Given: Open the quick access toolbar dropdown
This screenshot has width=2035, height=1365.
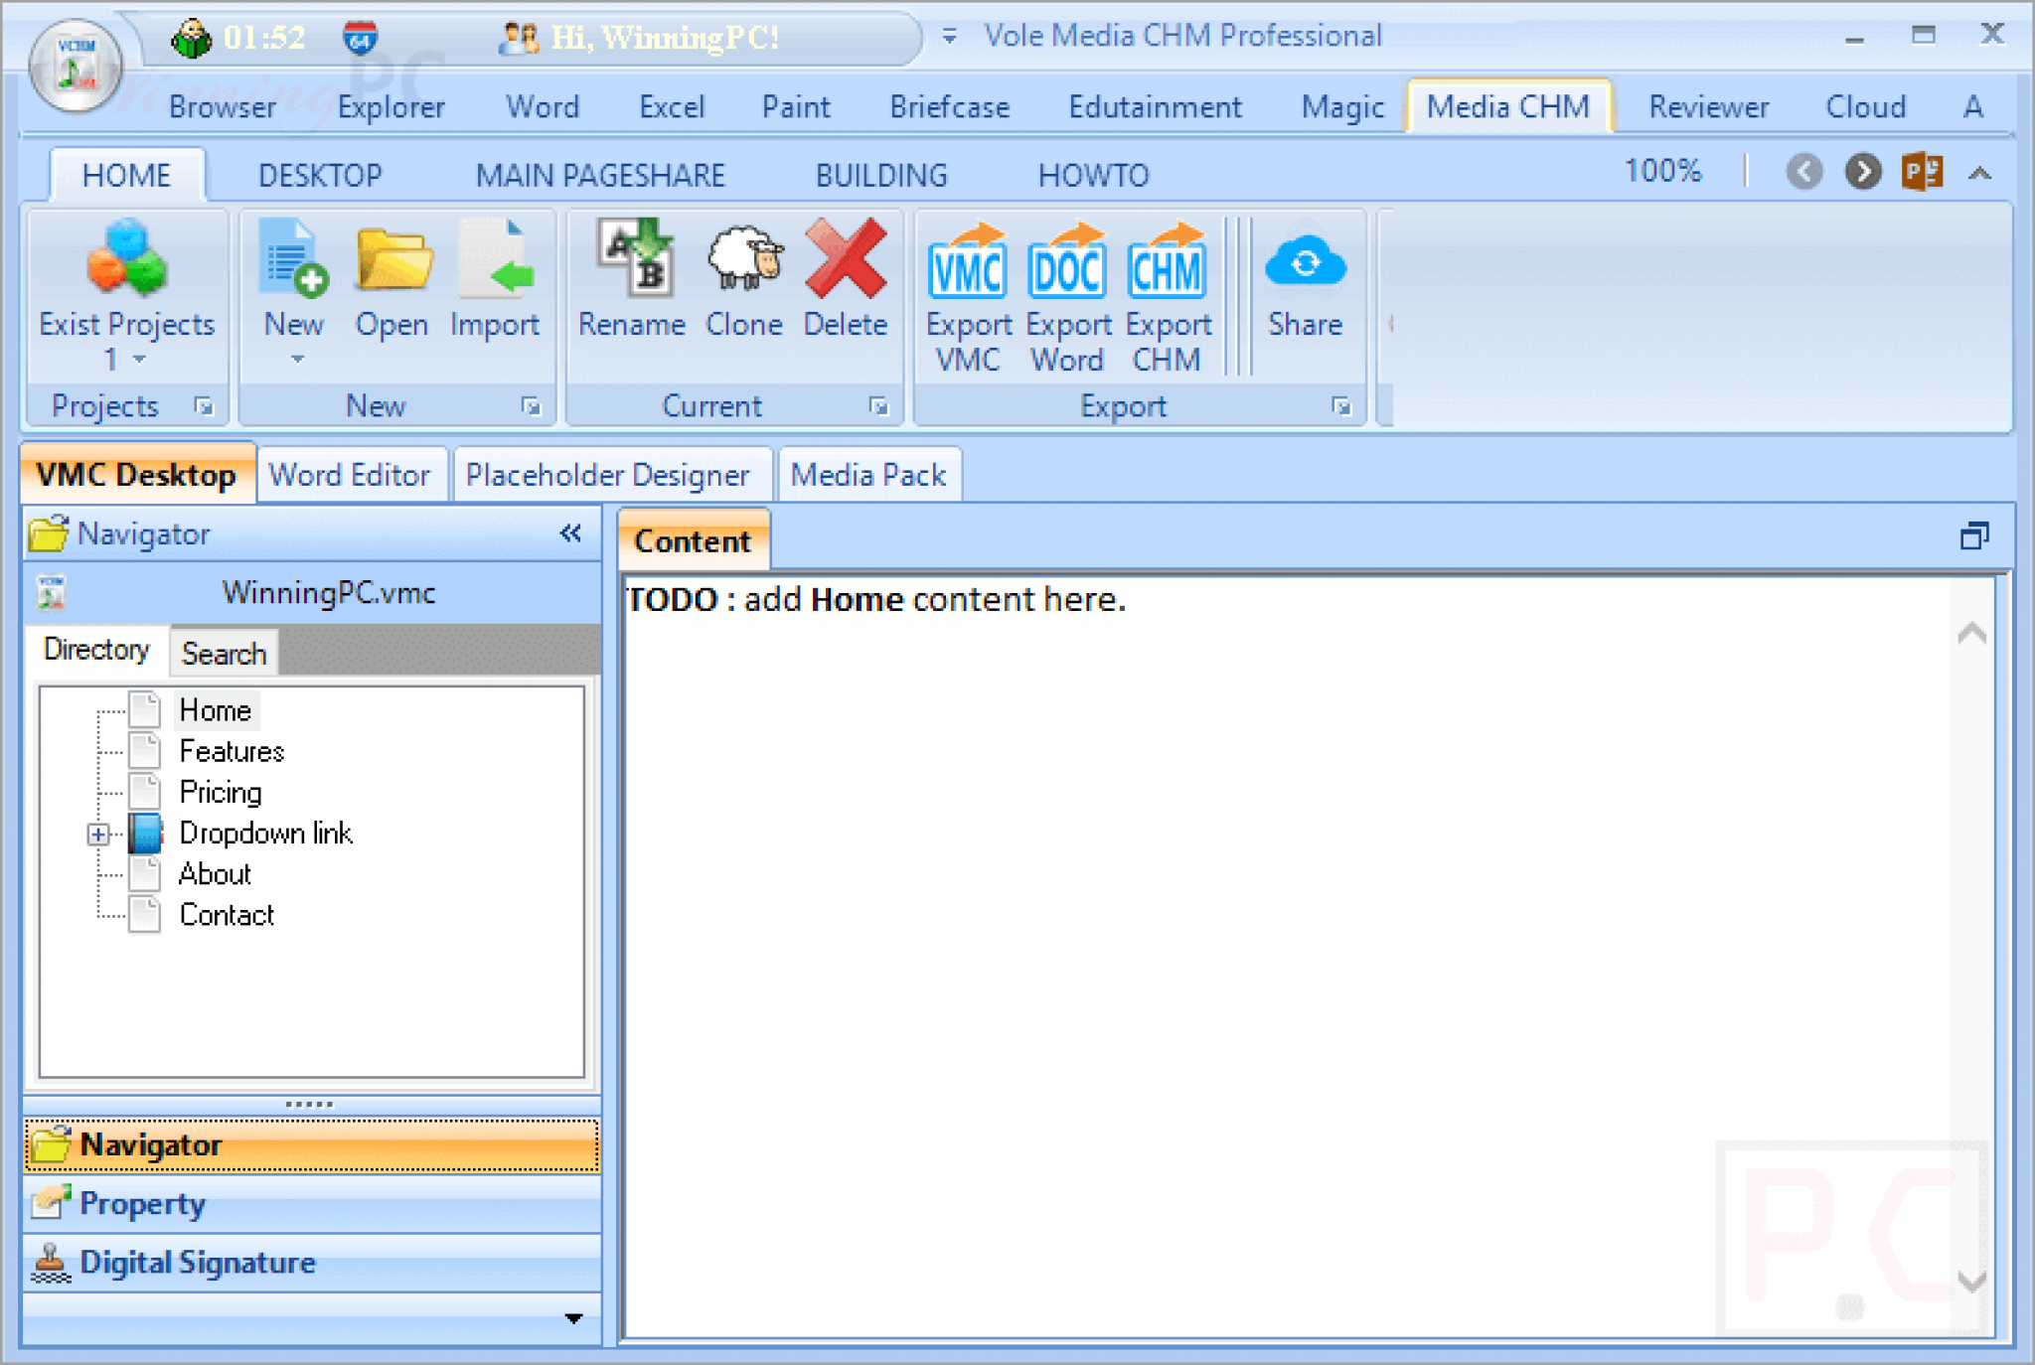Looking at the screenshot, I should coord(949,37).
